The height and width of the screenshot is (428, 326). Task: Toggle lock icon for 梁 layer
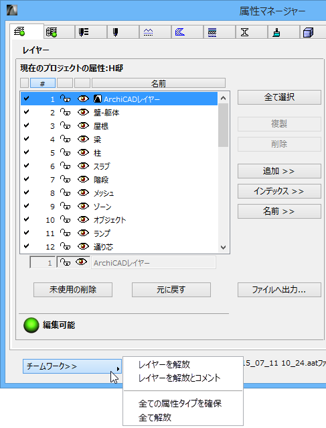click(x=65, y=139)
